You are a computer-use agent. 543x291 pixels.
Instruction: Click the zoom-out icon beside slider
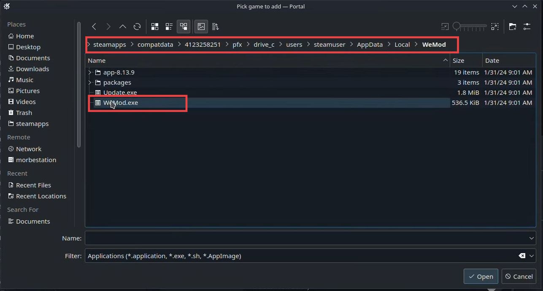point(445,27)
